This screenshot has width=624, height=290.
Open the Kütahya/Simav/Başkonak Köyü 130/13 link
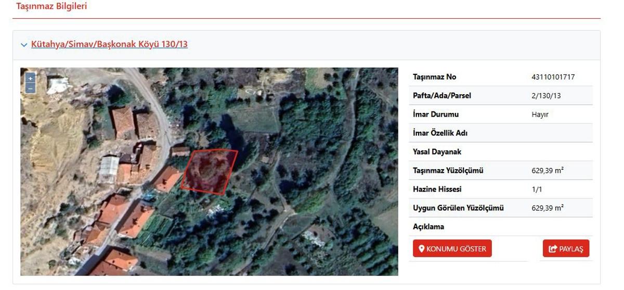coord(109,44)
